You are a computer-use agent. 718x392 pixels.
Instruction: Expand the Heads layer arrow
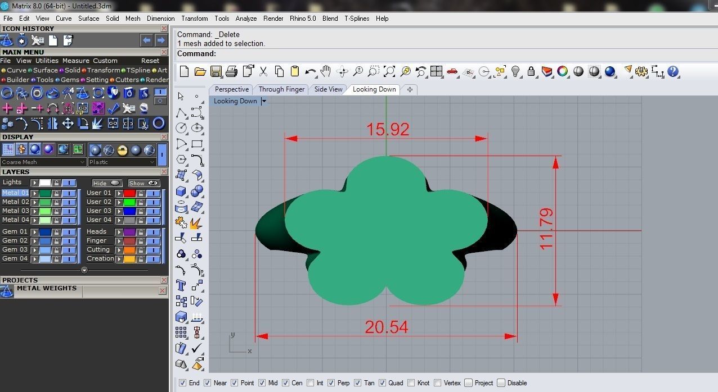[119, 232]
